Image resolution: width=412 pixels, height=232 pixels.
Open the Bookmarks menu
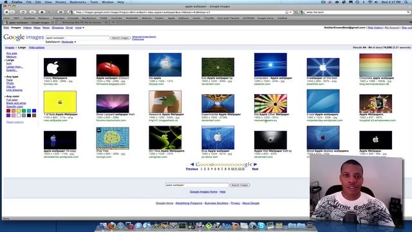[78, 2]
